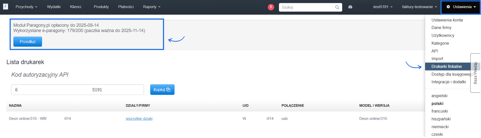Expand the Raporty dropdown menu

coord(152,7)
